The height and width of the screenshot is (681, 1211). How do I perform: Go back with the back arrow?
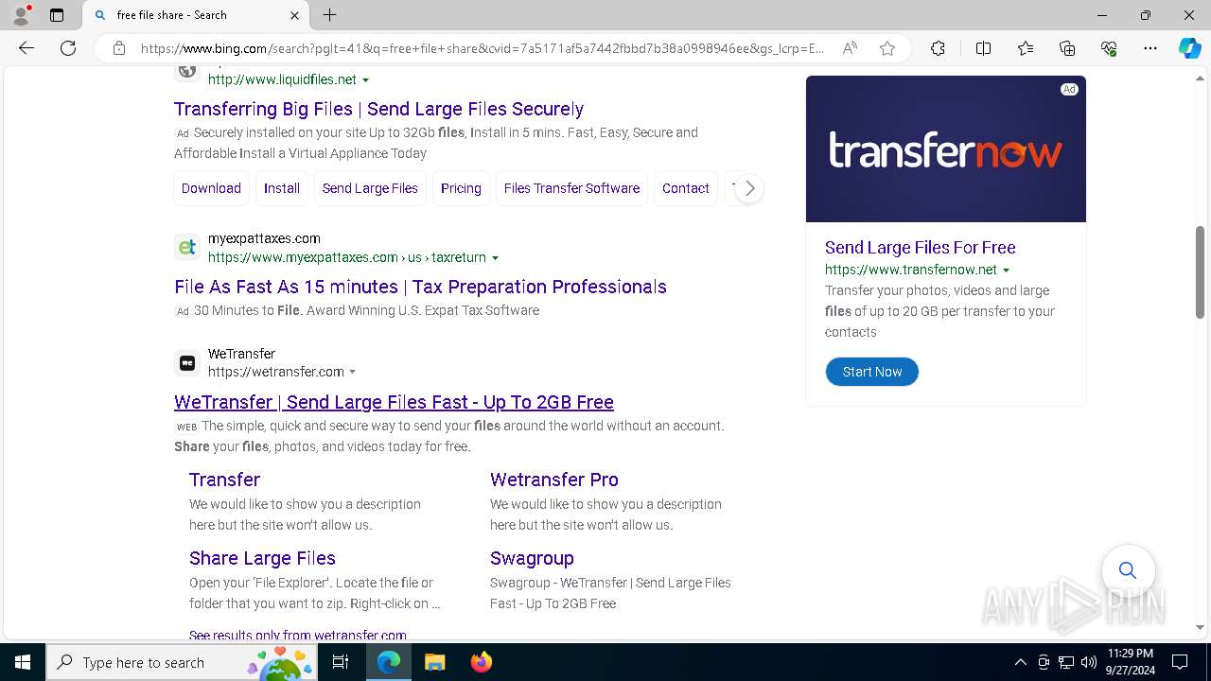[26, 48]
